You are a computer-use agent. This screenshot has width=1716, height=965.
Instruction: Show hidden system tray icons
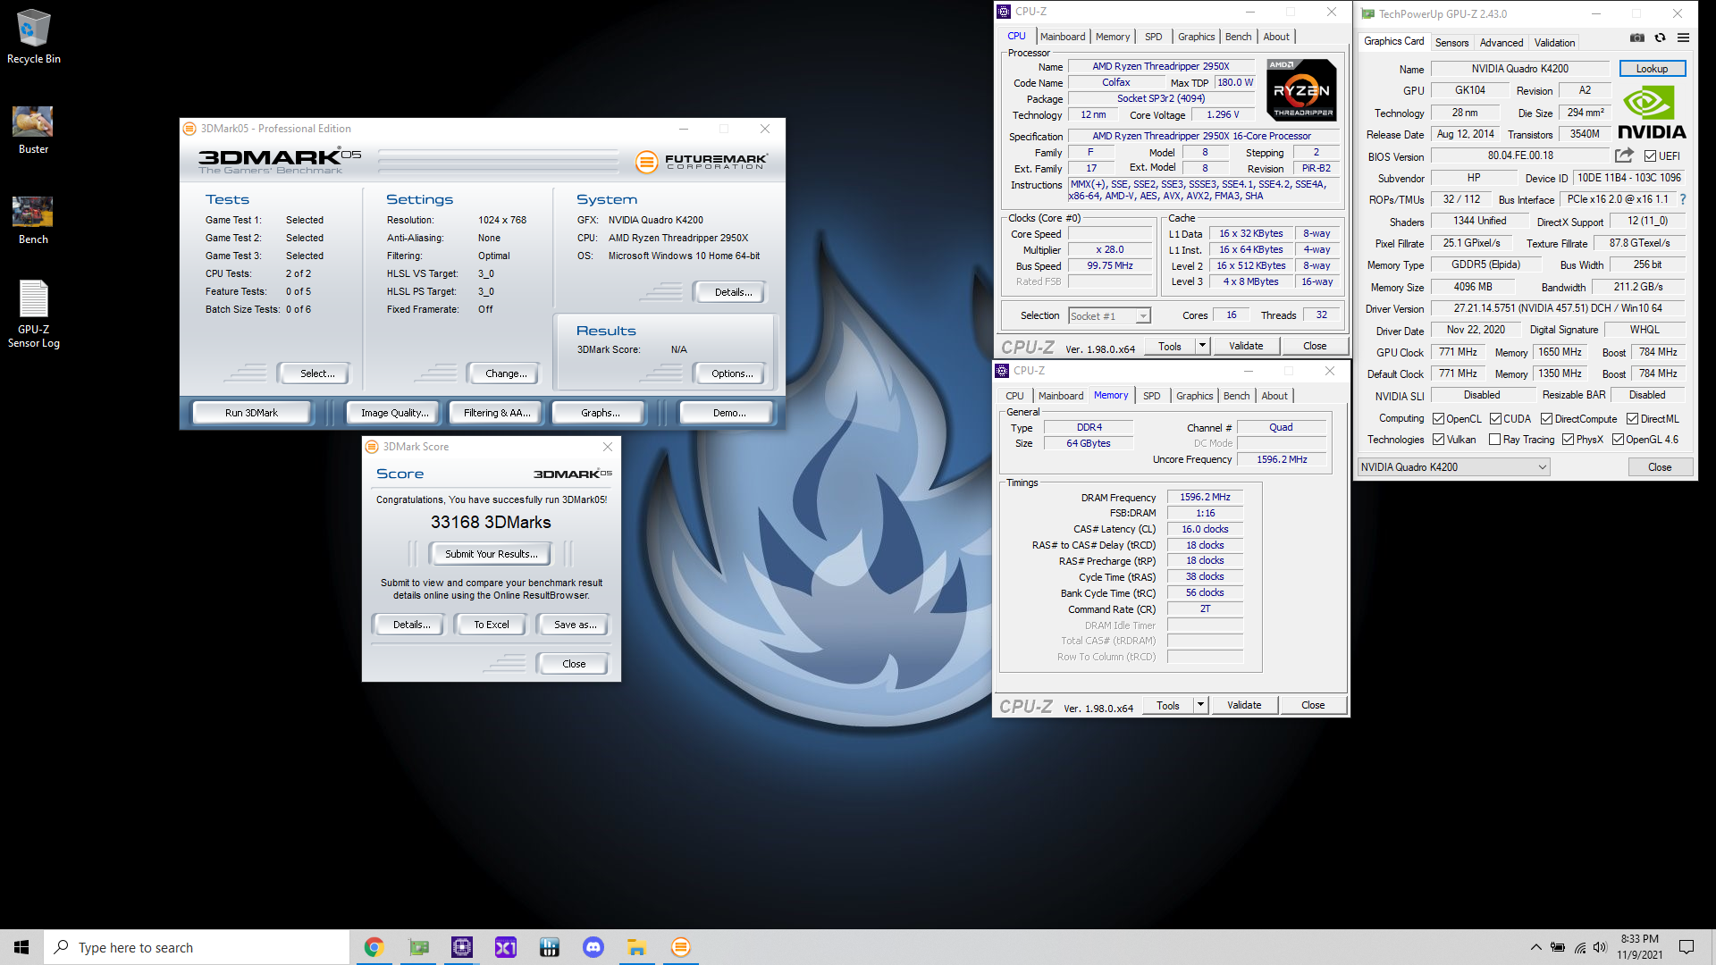tap(1535, 947)
